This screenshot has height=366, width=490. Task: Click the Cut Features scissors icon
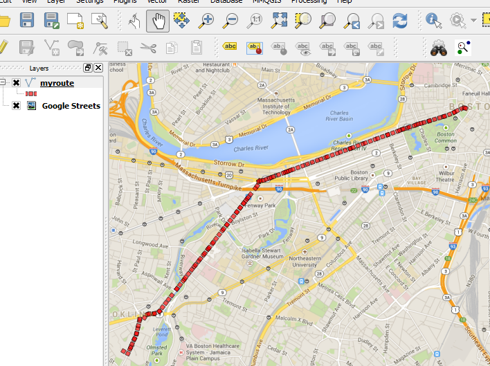point(148,48)
